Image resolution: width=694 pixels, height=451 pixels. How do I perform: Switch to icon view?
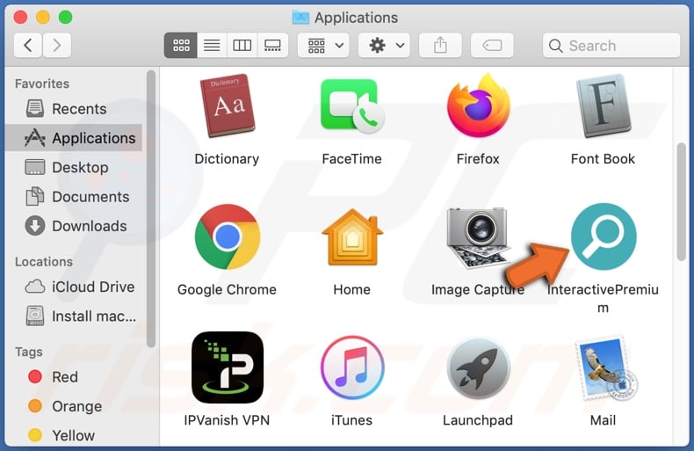click(181, 45)
